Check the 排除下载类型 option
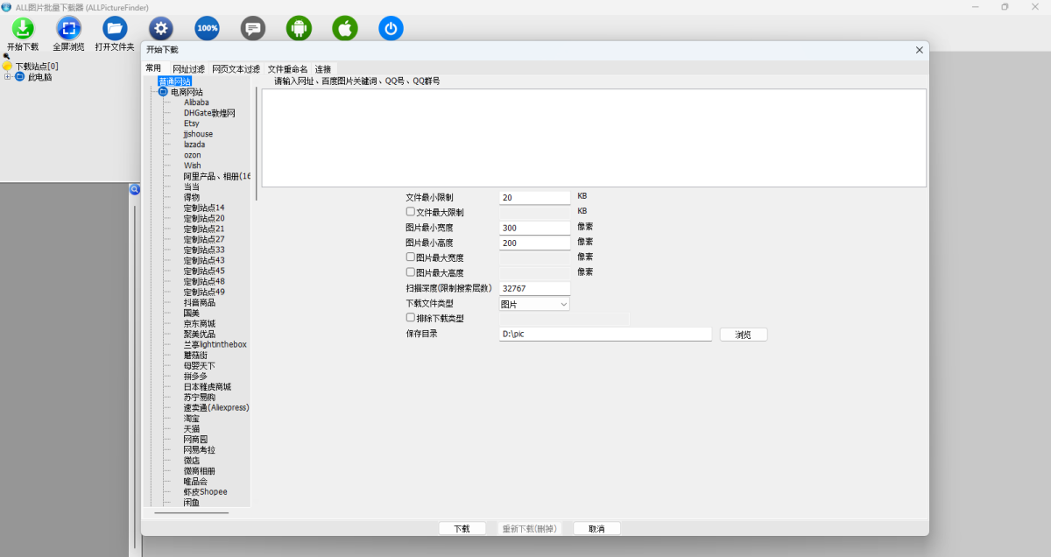 tap(410, 317)
